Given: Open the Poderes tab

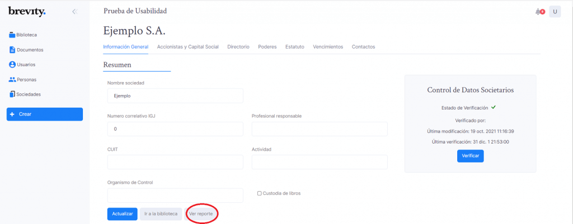Looking at the screenshot, I should pos(267,47).
